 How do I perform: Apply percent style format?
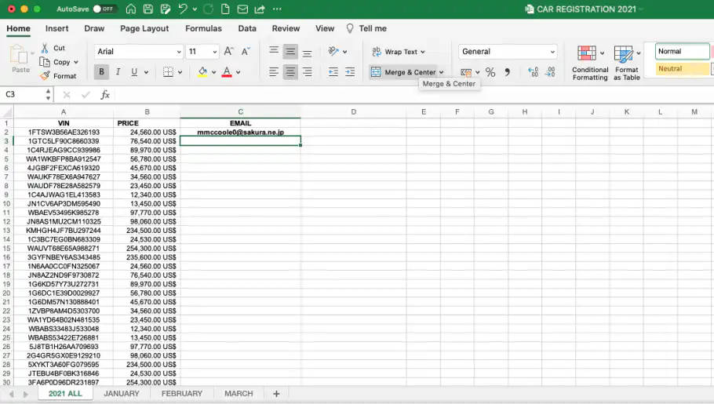pos(490,72)
